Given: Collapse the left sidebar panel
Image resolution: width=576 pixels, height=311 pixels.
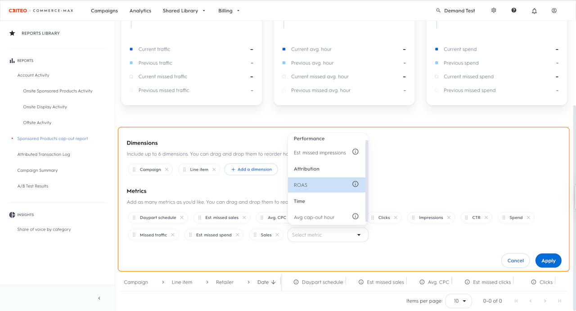Looking at the screenshot, I should point(99,298).
